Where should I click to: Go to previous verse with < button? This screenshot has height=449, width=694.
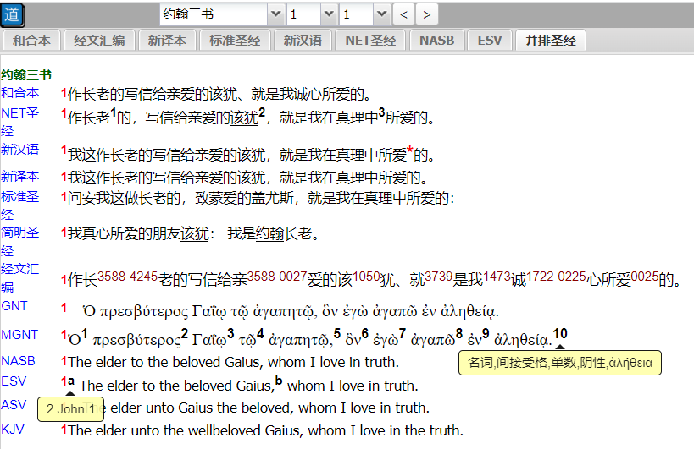(405, 14)
